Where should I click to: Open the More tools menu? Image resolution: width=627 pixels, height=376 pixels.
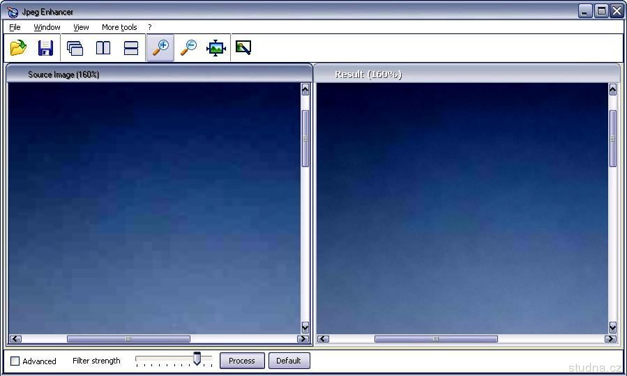coord(119,27)
